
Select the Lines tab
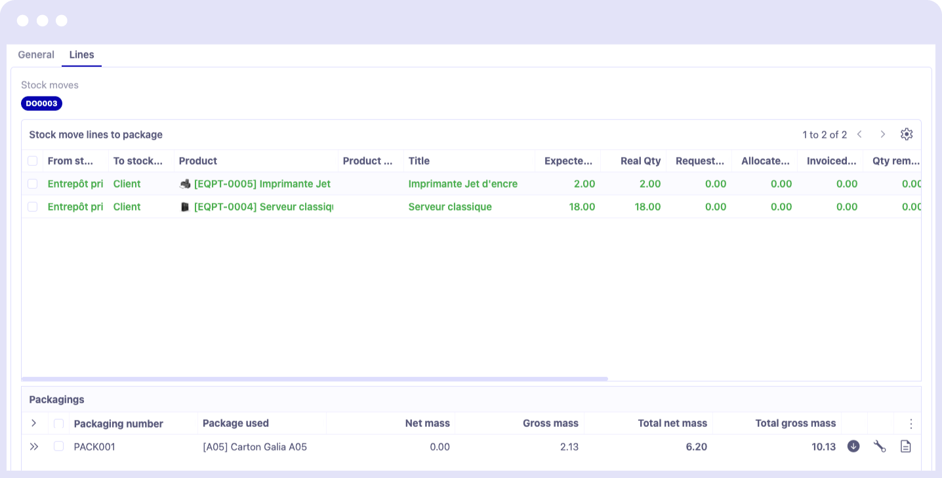[x=81, y=55]
